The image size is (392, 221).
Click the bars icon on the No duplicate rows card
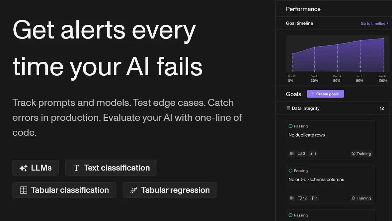point(292,154)
